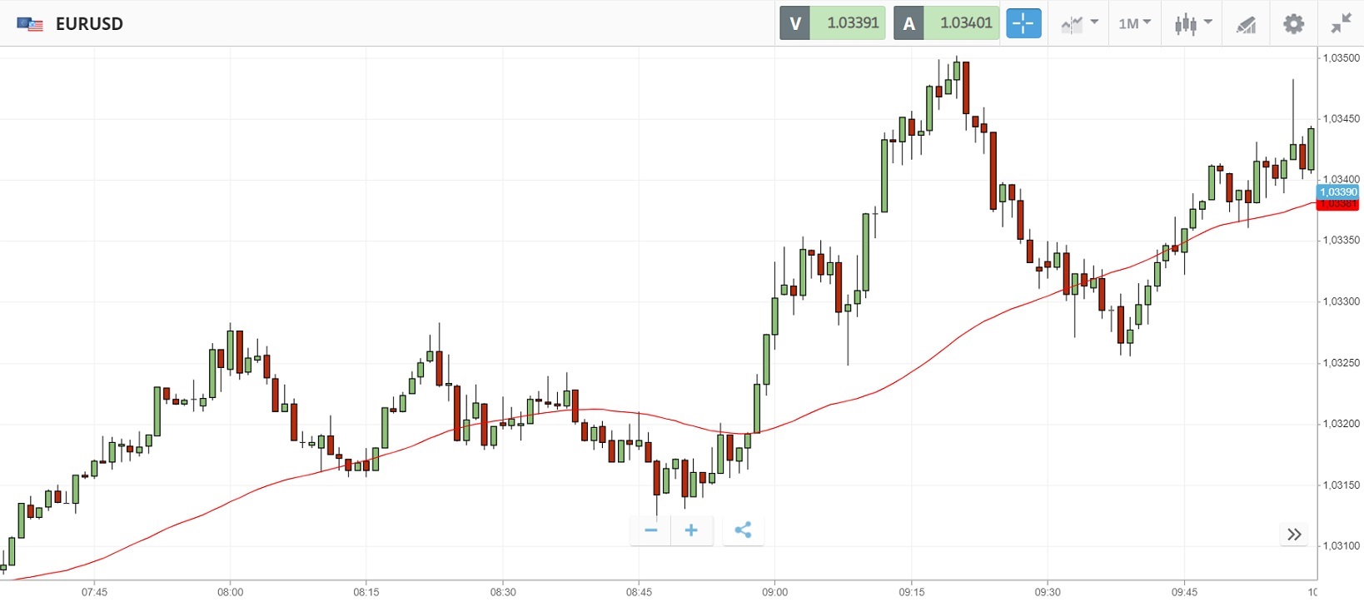Click the EUR/USD flag icon
This screenshot has height=607, width=1364.
(30, 24)
